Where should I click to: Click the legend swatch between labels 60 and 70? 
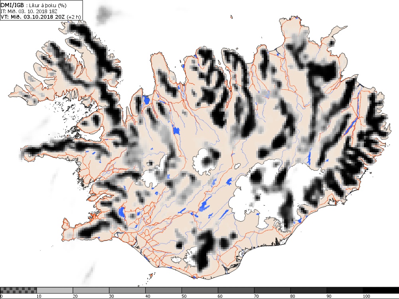236,290
